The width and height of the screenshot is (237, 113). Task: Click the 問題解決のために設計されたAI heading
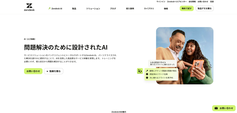[66, 47]
